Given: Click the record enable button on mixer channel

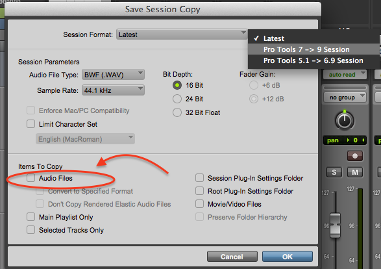Looking at the screenshot, I should (355, 156).
